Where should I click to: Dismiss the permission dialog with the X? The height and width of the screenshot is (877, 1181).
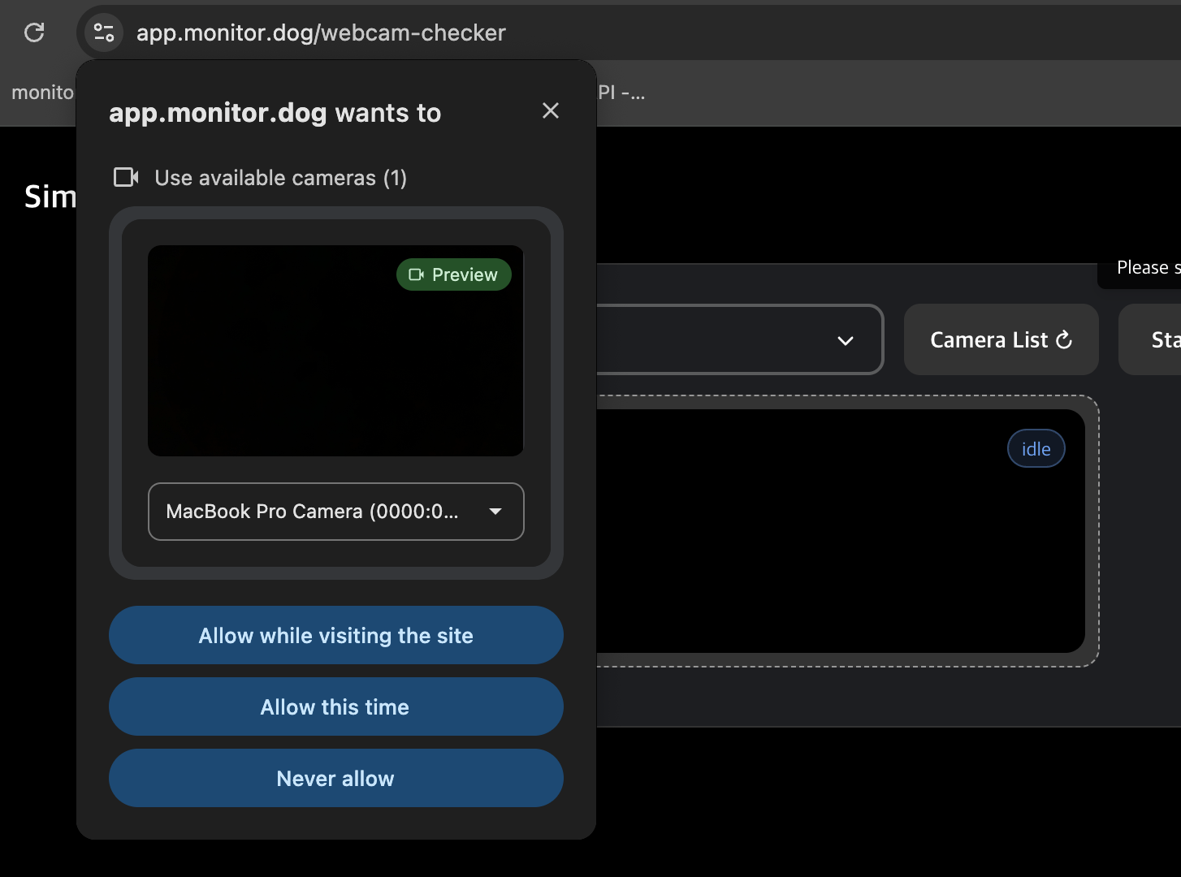pos(551,110)
